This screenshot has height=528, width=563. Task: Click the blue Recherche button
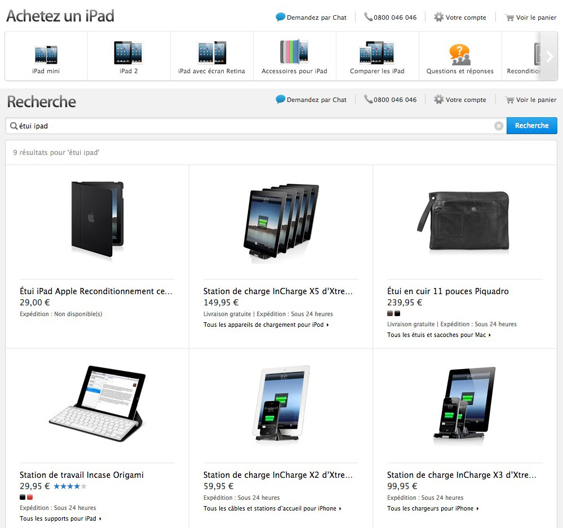(532, 126)
